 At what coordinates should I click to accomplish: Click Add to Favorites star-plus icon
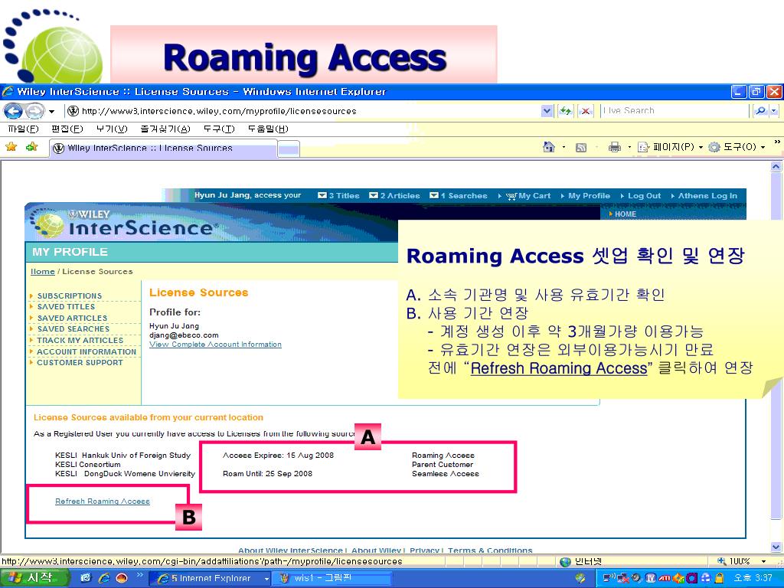click(x=32, y=147)
